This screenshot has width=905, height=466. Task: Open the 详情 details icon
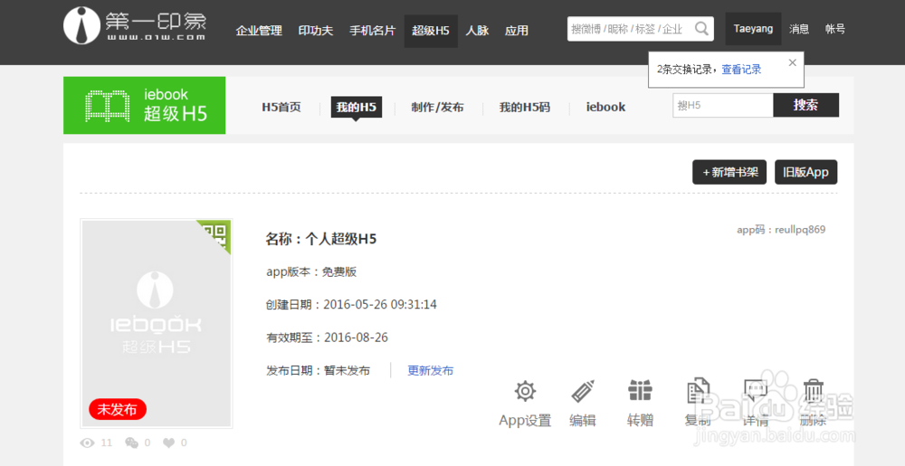[x=755, y=391]
